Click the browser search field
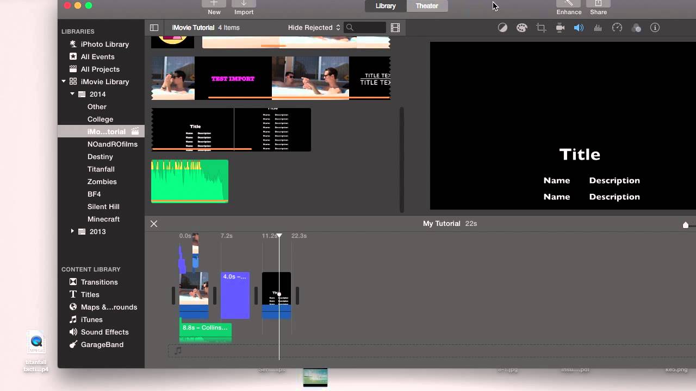 (365, 28)
